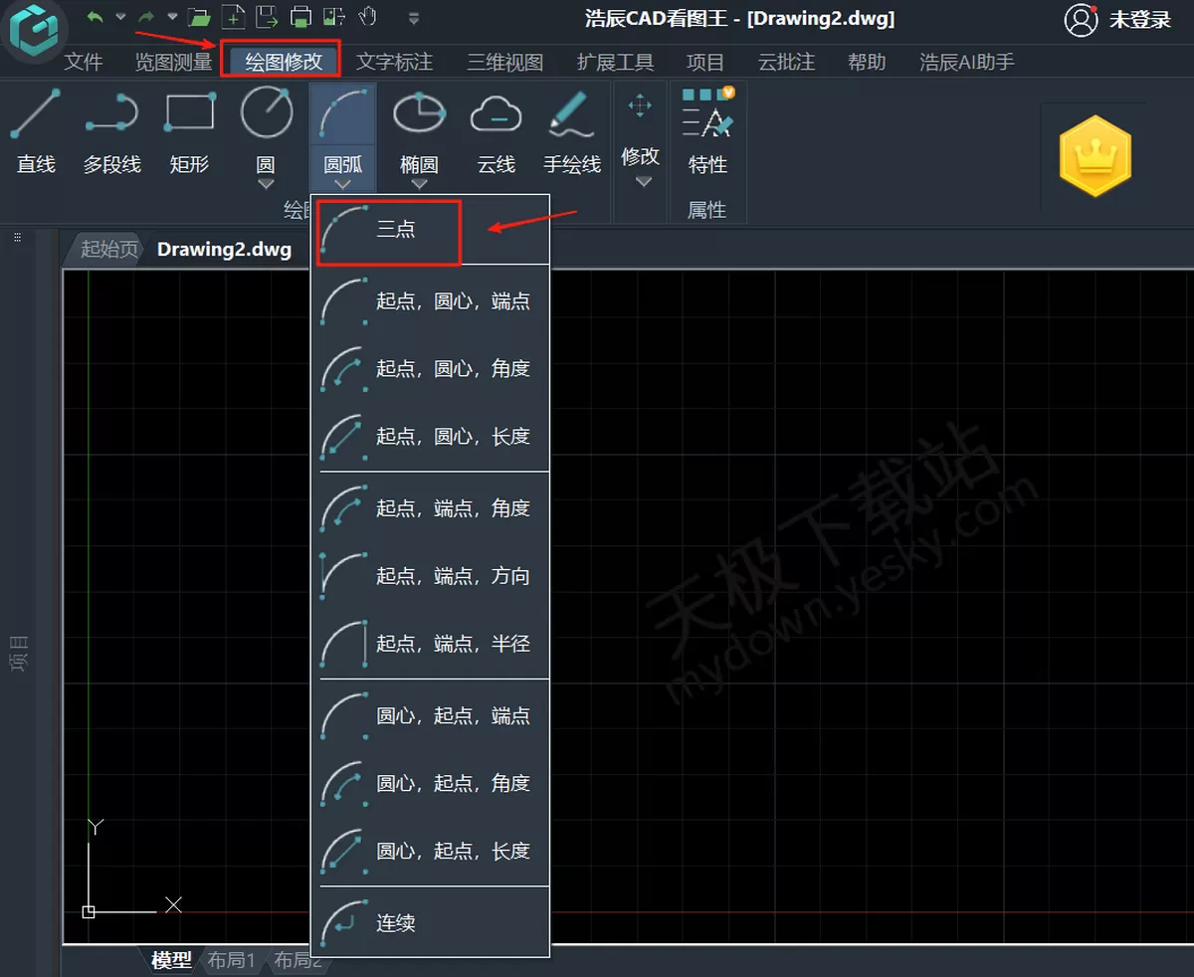This screenshot has height=977, width=1194.
Task: Expand the quick access toolbar customize arrow
Action: [414, 18]
